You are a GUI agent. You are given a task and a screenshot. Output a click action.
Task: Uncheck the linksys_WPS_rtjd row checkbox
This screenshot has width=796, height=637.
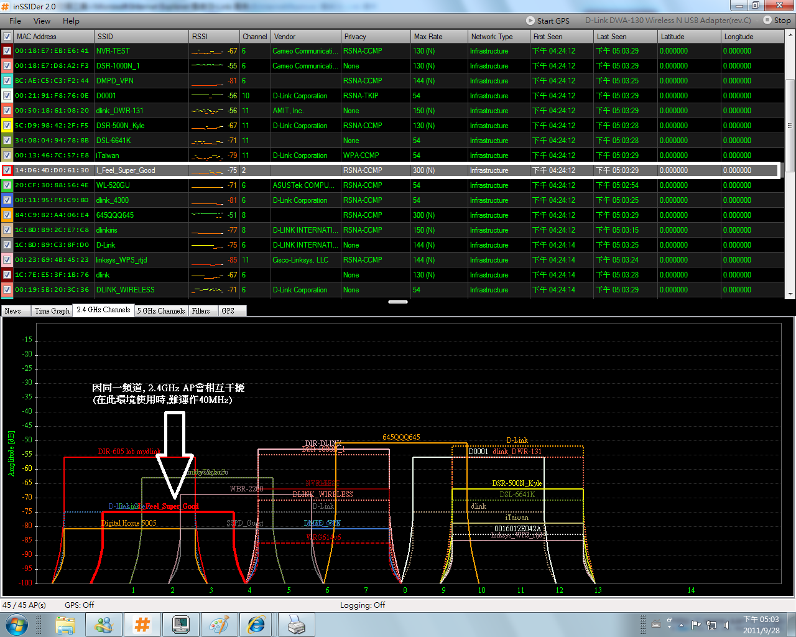pyautogui.click(x=7, y=260)
